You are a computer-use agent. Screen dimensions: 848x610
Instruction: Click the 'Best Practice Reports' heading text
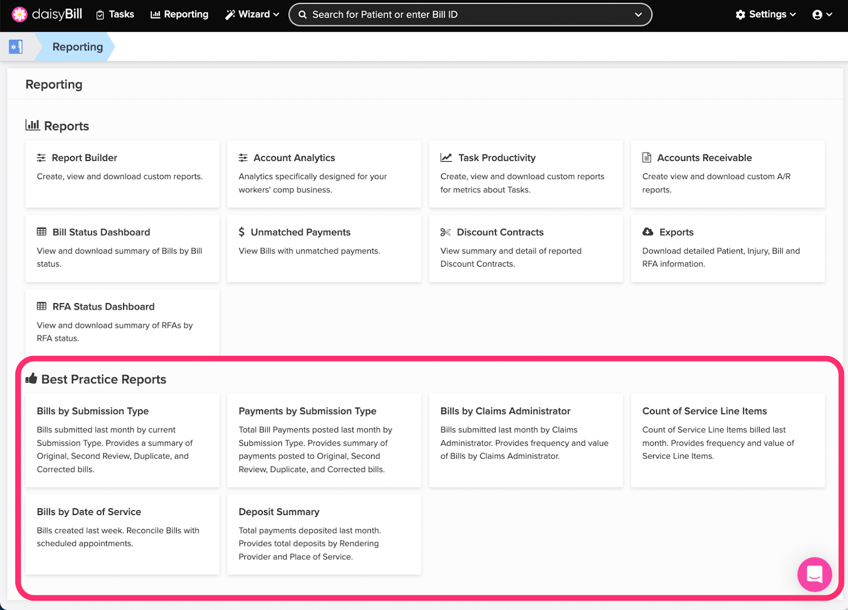coord(104,379)
